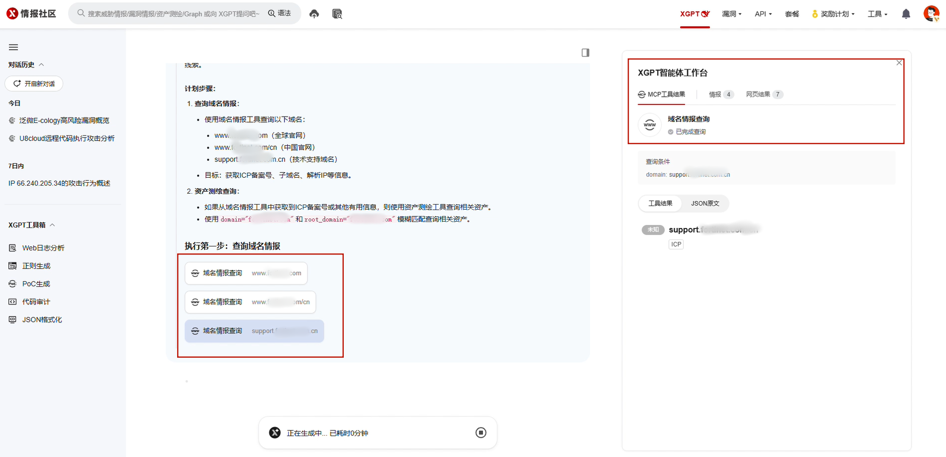
Task: Open 泛微E-cology高风险漏洞概览 conversation
Action: pyautogui.click(x=64, y=120)
